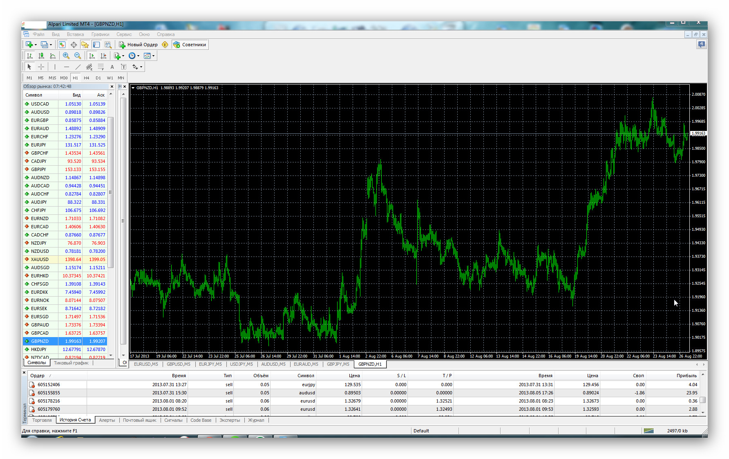Expand the Arrows objects dropdown arrow
729x459 pixels.
[x=141, y=67]
